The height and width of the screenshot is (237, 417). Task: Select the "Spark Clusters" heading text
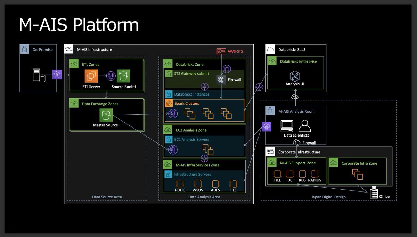tap(187, 103)
